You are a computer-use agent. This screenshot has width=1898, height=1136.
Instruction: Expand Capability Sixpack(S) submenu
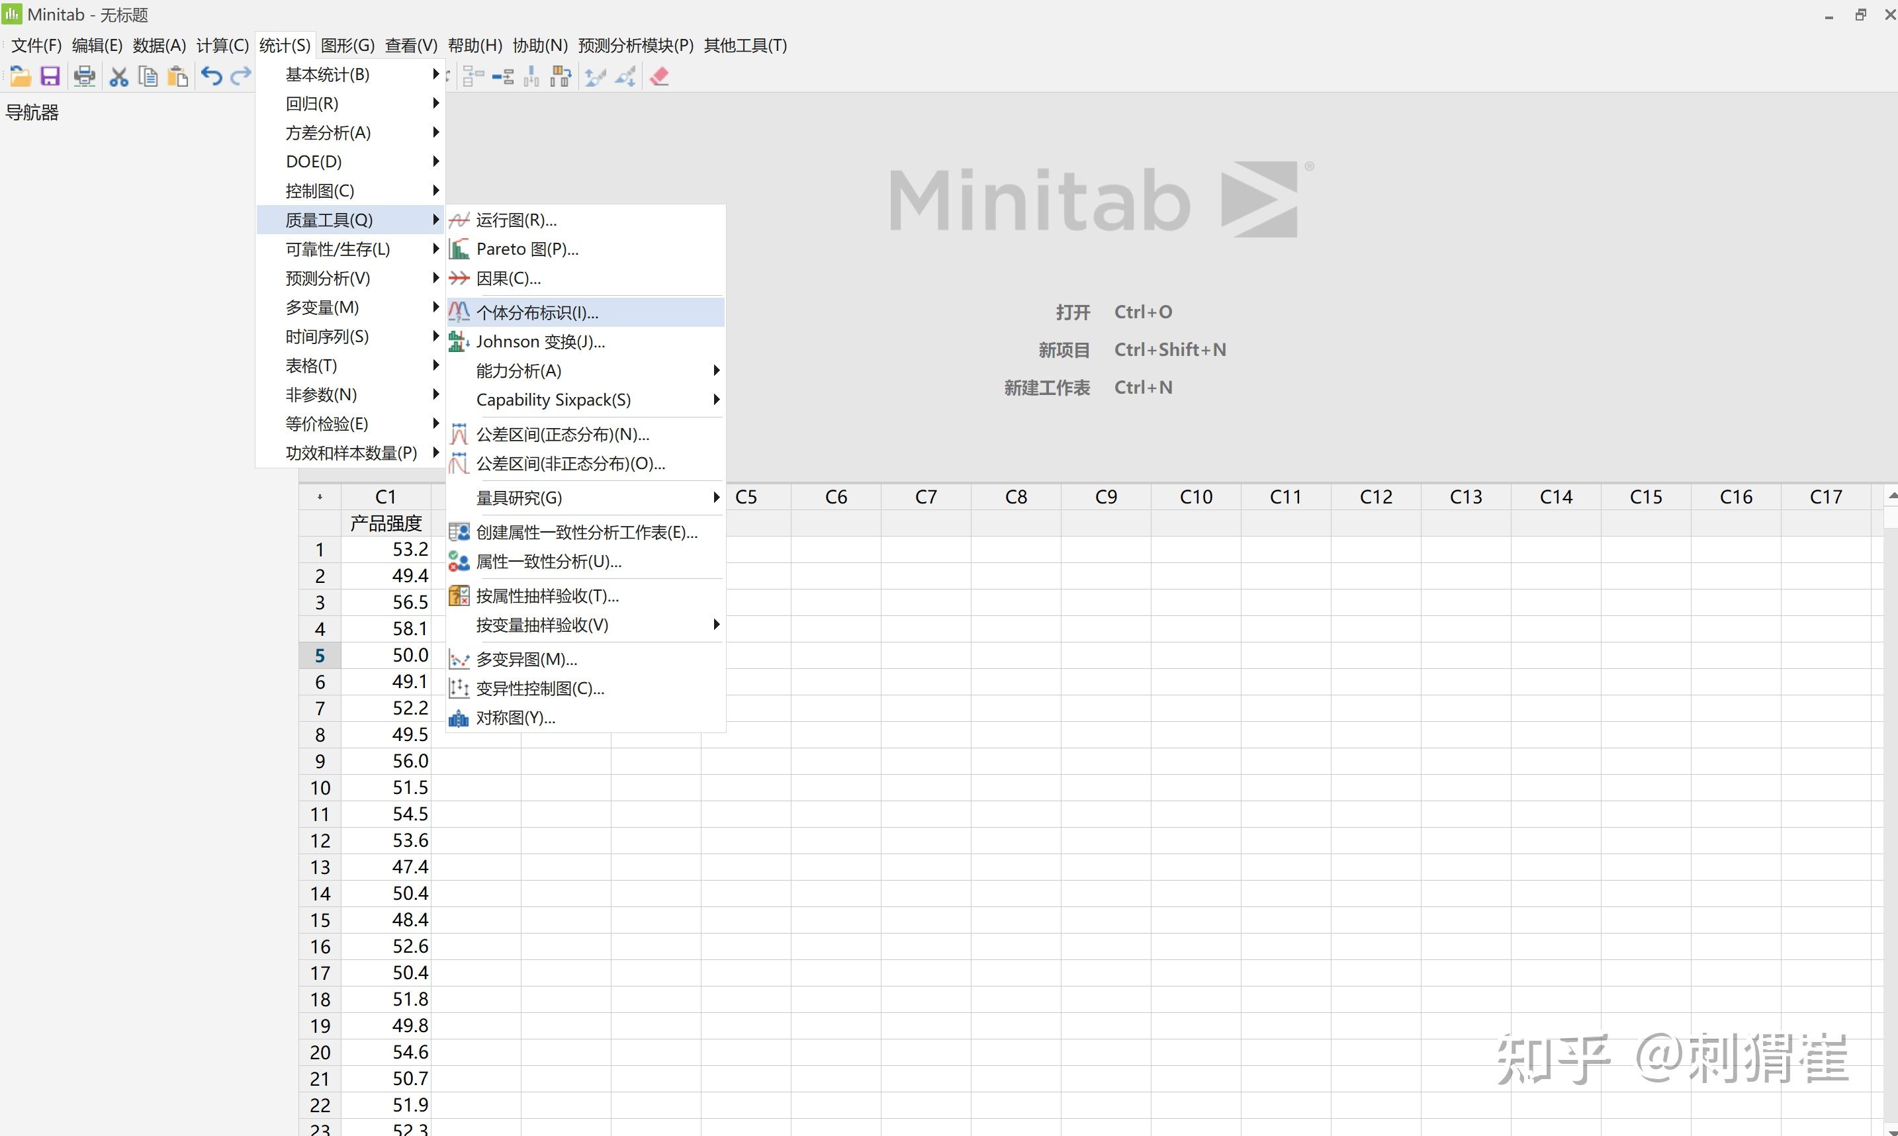(586, 400)
